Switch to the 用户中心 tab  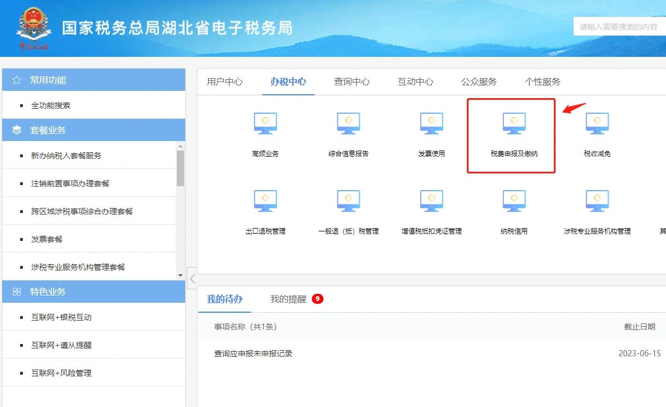coord(225,81)
